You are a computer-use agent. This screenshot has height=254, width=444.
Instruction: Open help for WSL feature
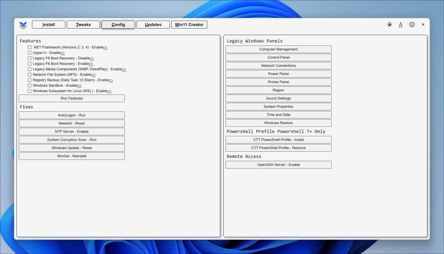pos(109,91)
